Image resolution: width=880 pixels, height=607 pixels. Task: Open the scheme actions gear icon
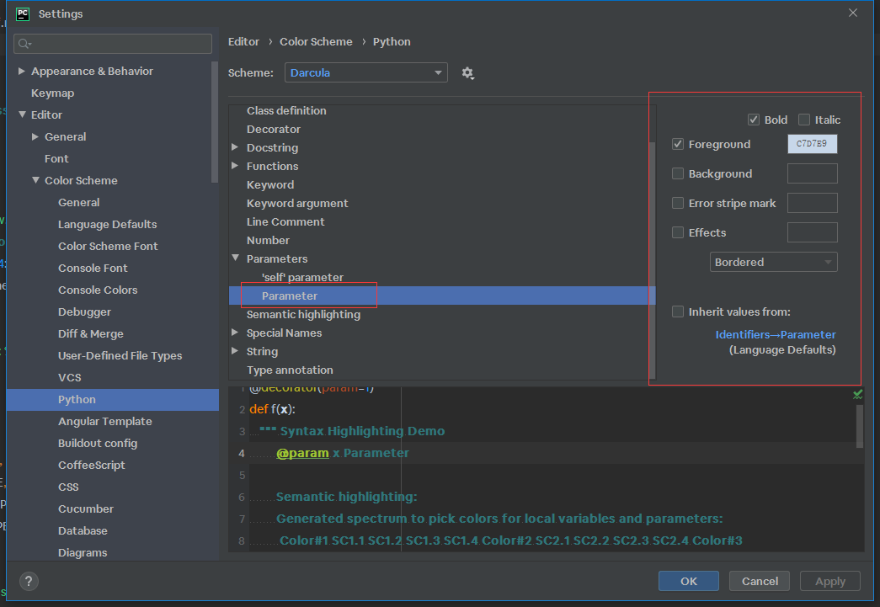[x=467, y=73]
